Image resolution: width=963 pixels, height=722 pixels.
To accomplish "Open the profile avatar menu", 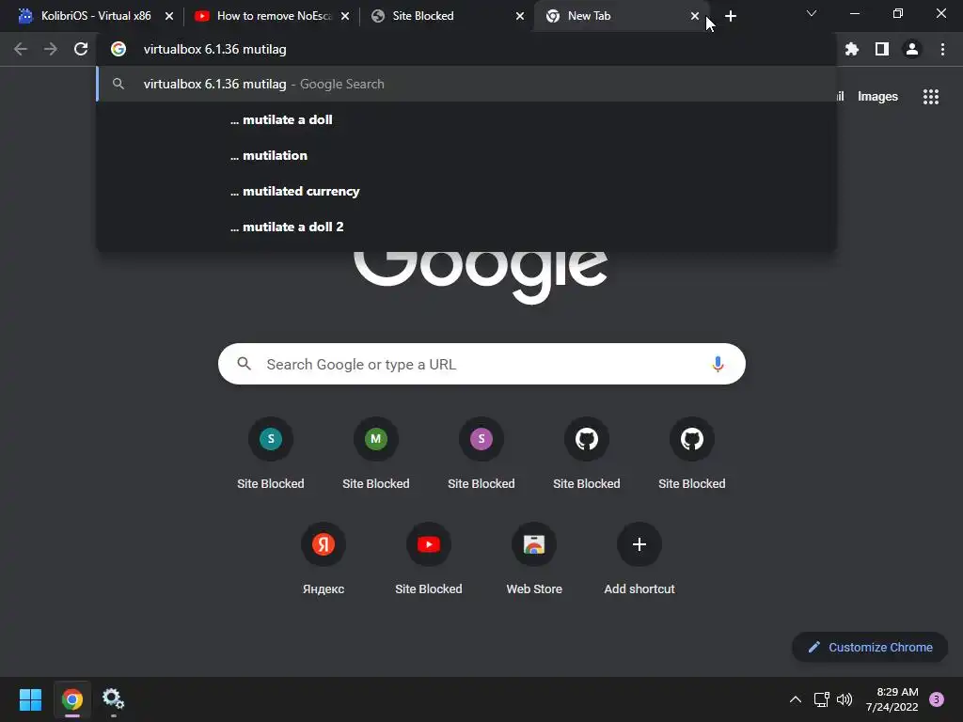I will click(912, 49).
